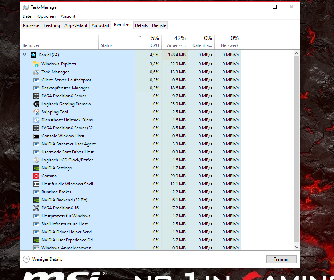
Task: Click Daniel's total memory '178,4 MB'
Action: pyautogui.click(x=176, y=55)
